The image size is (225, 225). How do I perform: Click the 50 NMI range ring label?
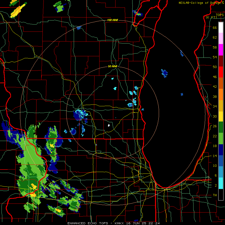click(112, 66)
